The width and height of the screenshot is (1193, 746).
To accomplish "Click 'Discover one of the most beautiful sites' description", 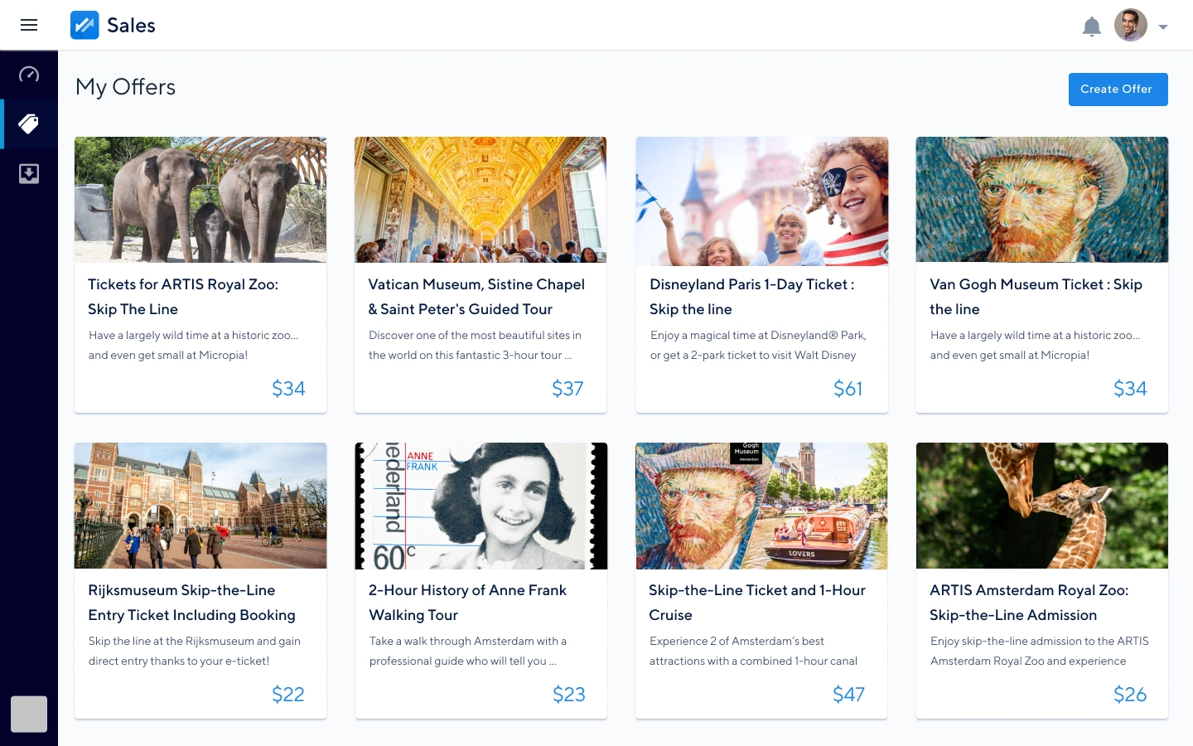I will 475,346.
